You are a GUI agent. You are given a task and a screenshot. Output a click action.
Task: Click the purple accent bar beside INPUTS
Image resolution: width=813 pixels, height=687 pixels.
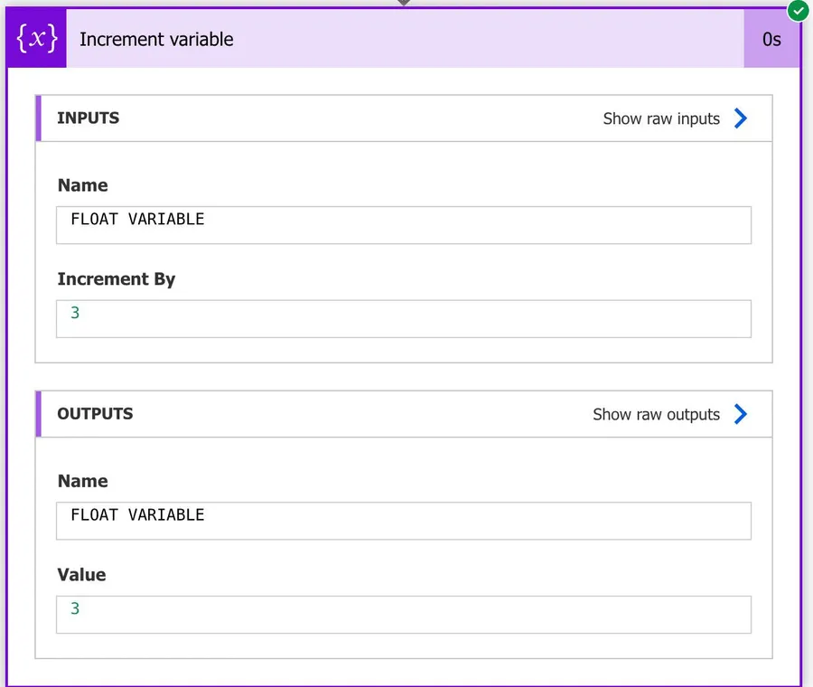tap(38, 118)
